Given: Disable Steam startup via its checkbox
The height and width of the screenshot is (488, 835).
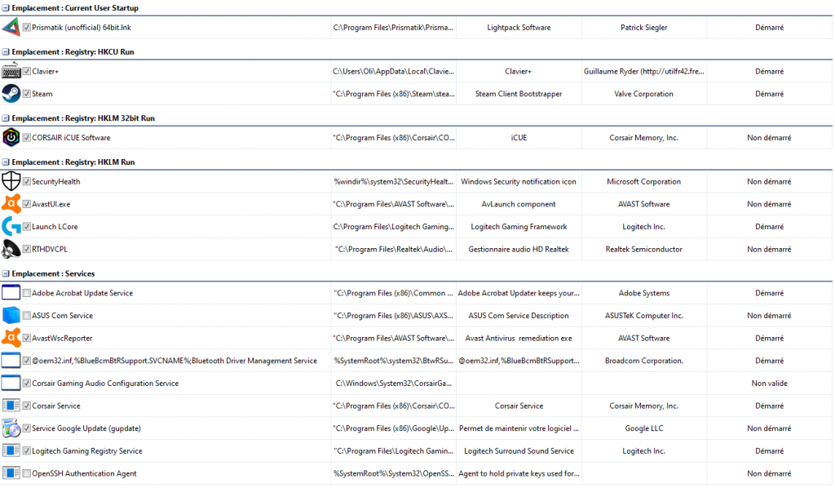Looking at the screenshot, I should click(x=27, y=93).
